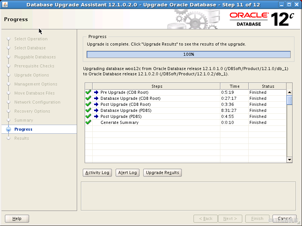Click the Database Upgrade (PDBS) step name

click(126, 110)
